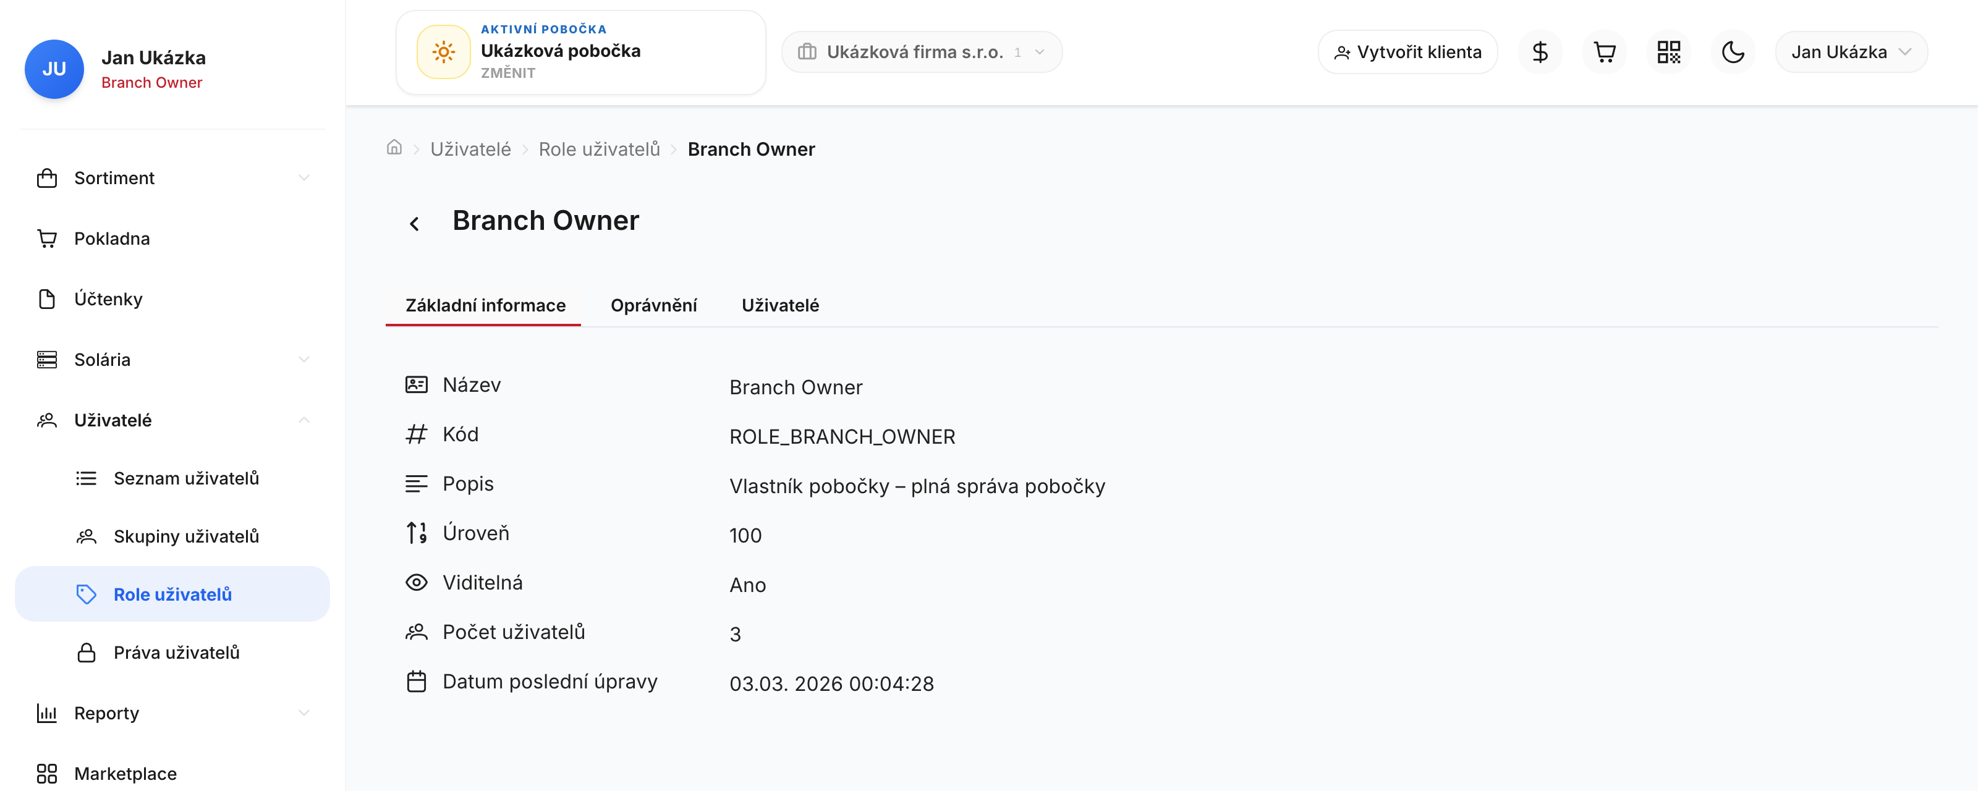Viewport: 1978px width, 791px height.
Task: Click the ROLE_BRANCH_OWNER code value
Action: tap(843, 437)
